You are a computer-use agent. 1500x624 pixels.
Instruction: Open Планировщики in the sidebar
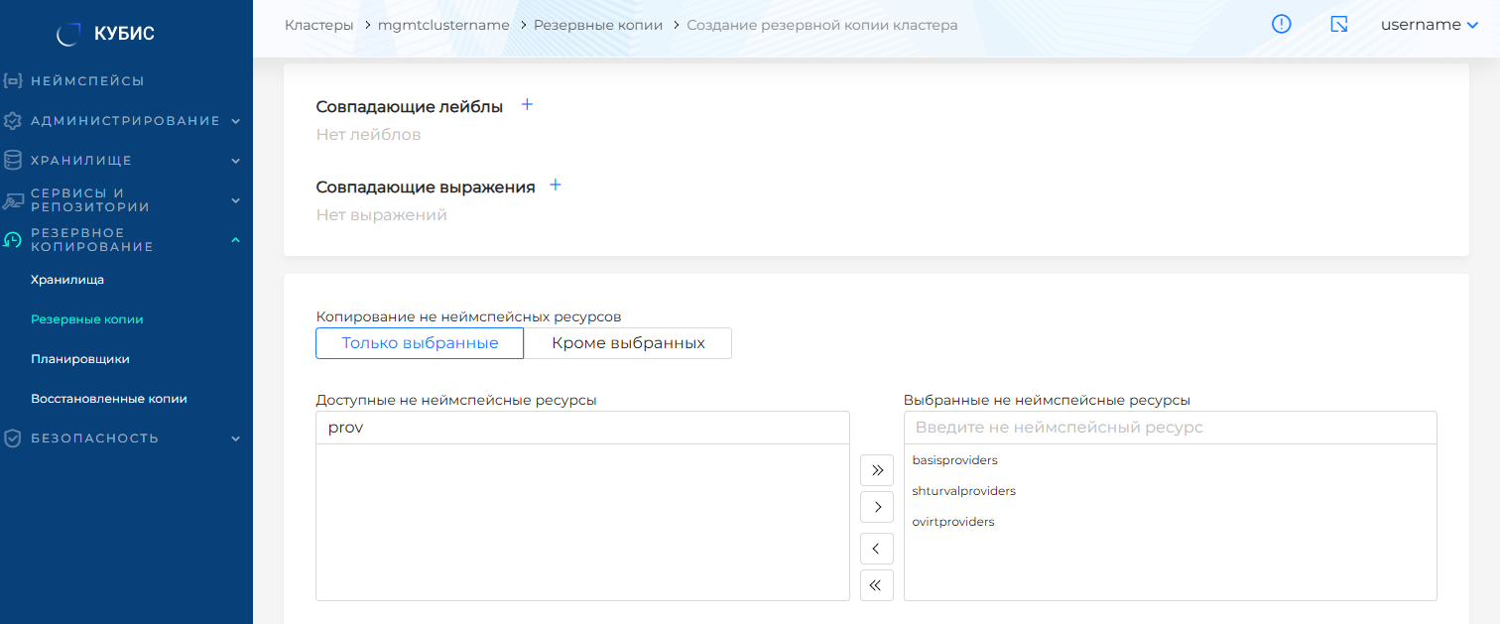[80, 359]
